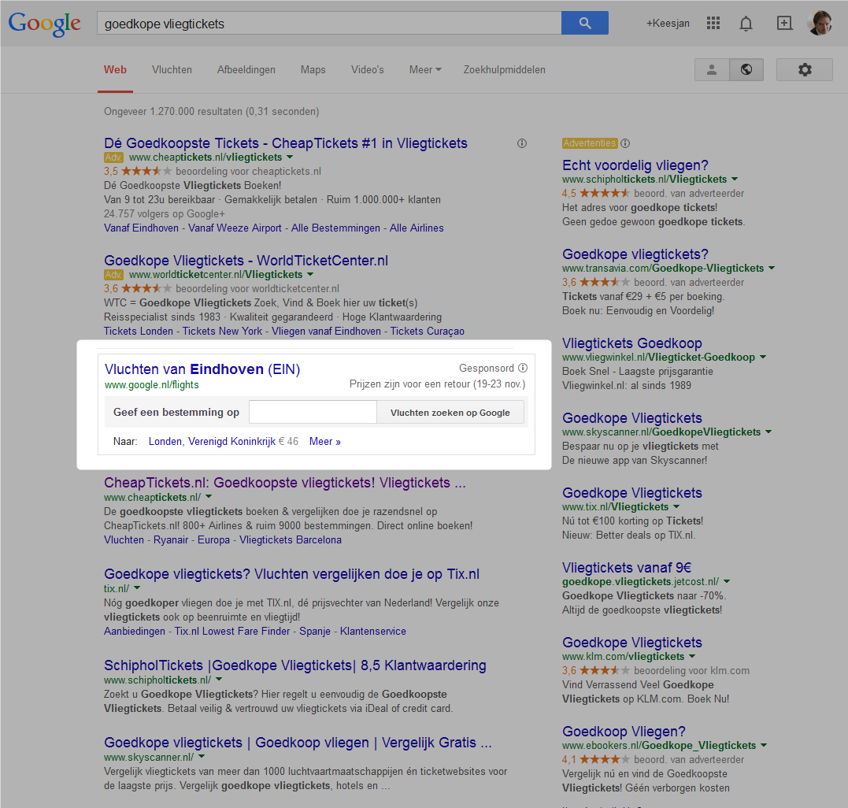Expand arrow next to www.tix.nl/Vliegtickets

[676, 506]
